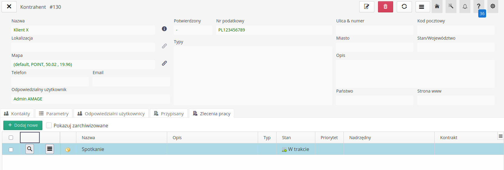Screen dimensions: 504x170
Task: Check the Spotkanie row checkbox
Action: (11, 149)
